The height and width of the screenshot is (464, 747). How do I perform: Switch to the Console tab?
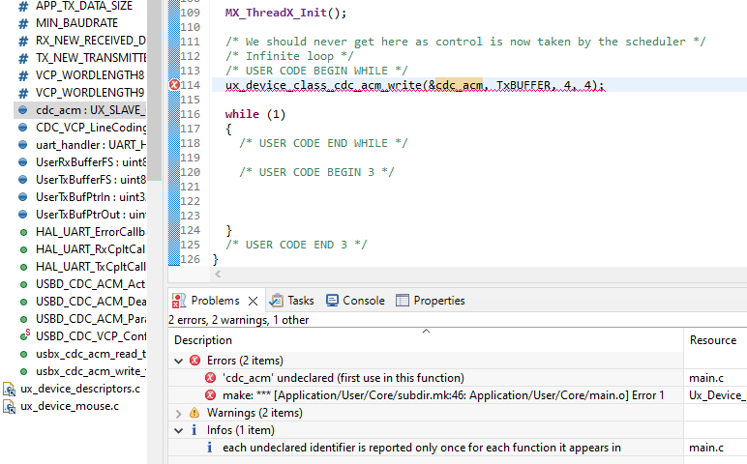[355, 301]
